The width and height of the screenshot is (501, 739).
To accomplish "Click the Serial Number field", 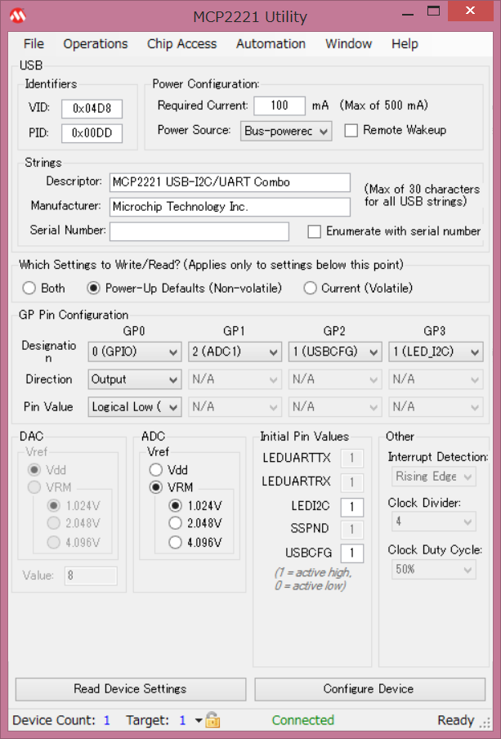I will coord(199,231).
